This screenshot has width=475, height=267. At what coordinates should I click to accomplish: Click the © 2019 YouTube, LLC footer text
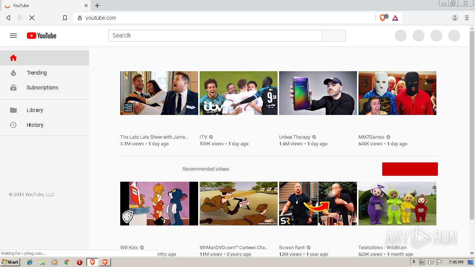click(32, 195)
